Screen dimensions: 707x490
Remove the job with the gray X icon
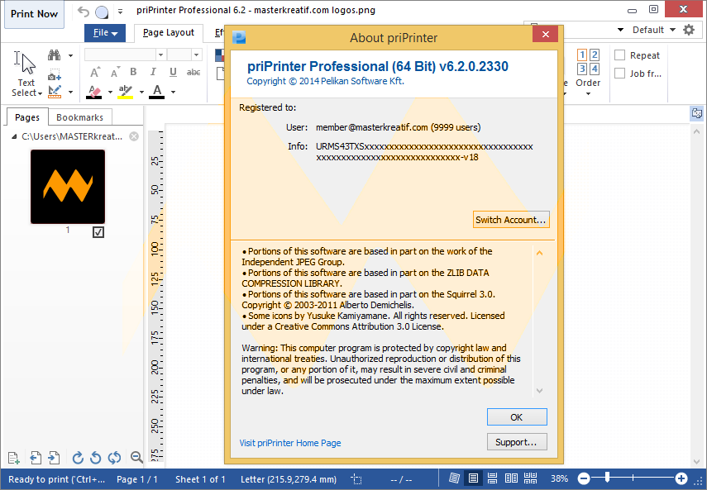click(134, 136)
